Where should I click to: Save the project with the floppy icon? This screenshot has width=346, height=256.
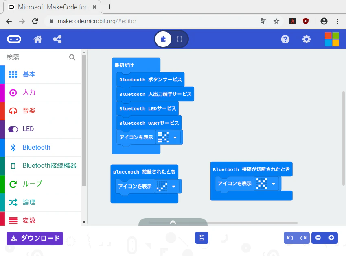point(201,238)
